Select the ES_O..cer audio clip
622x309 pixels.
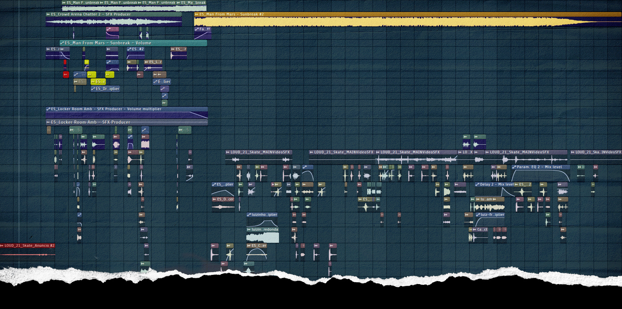coord(223,204)
